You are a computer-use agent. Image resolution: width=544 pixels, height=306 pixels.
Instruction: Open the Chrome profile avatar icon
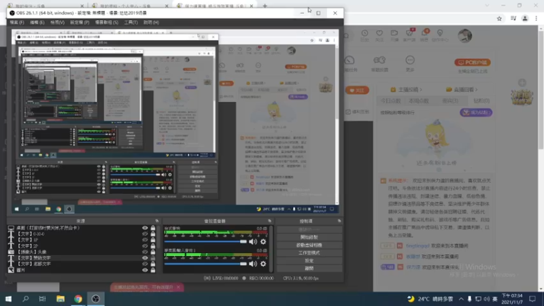tap(525, 19)
